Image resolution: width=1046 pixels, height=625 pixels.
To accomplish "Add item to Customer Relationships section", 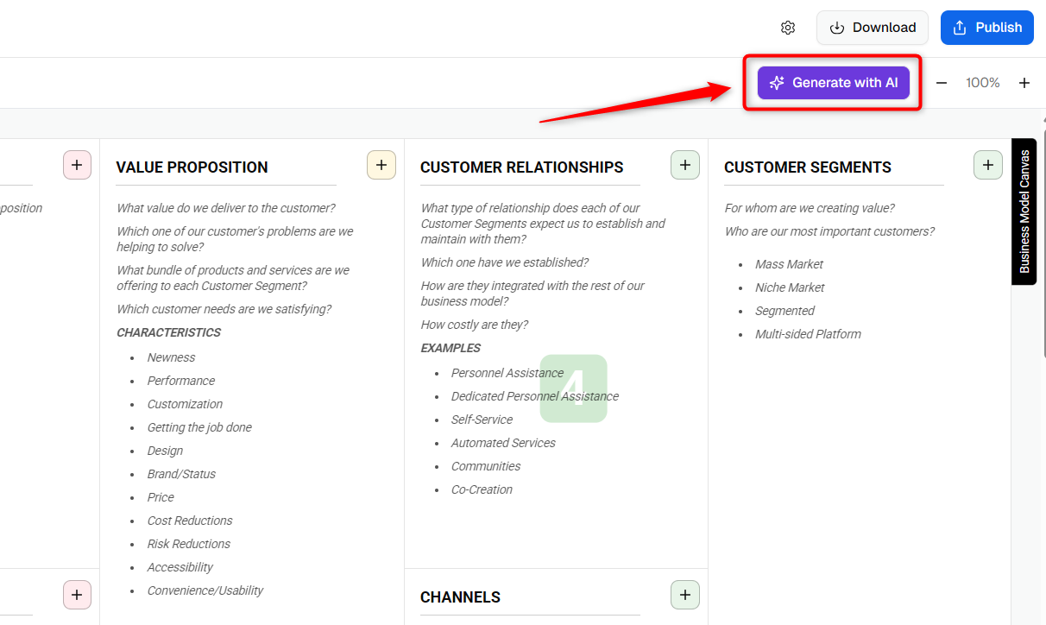I will point(685,165).
